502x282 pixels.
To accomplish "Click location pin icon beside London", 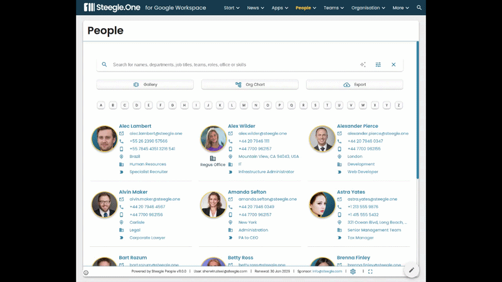I will (339, 156).
